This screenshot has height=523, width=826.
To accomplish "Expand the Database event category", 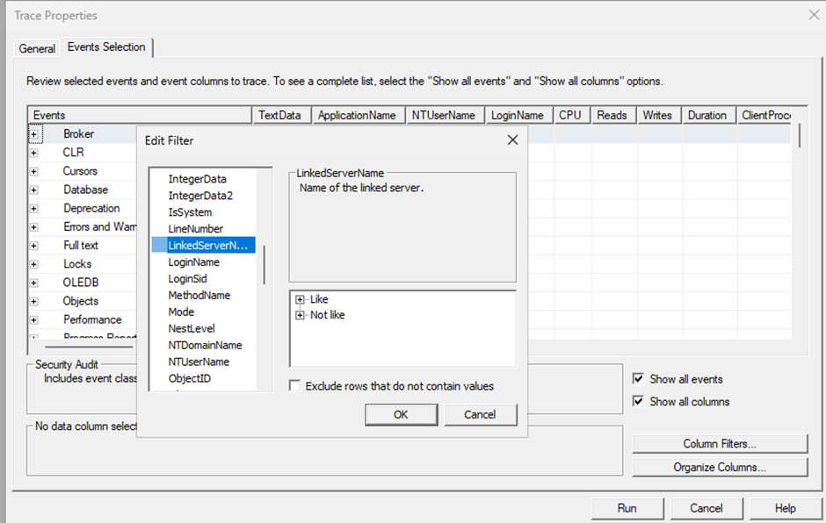I will tap(33, 190).
